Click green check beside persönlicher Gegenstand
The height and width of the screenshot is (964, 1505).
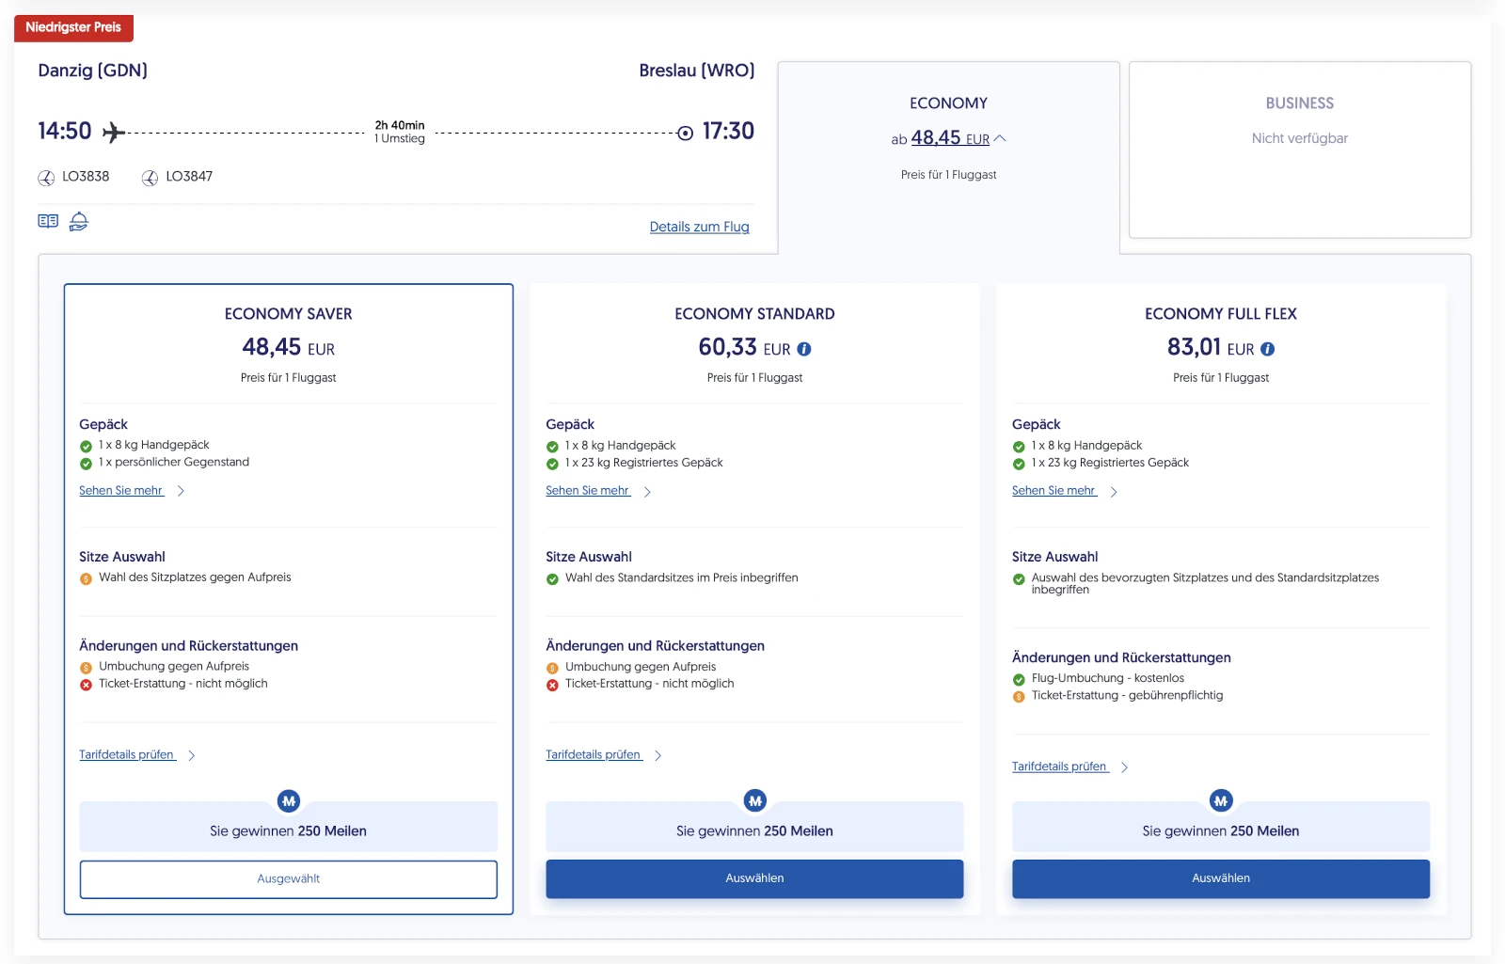pos(86,464)
